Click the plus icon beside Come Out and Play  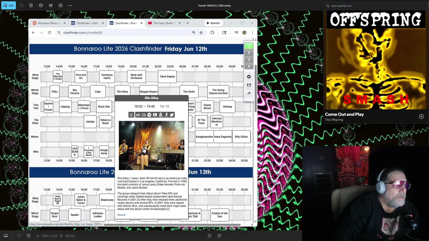421,116
